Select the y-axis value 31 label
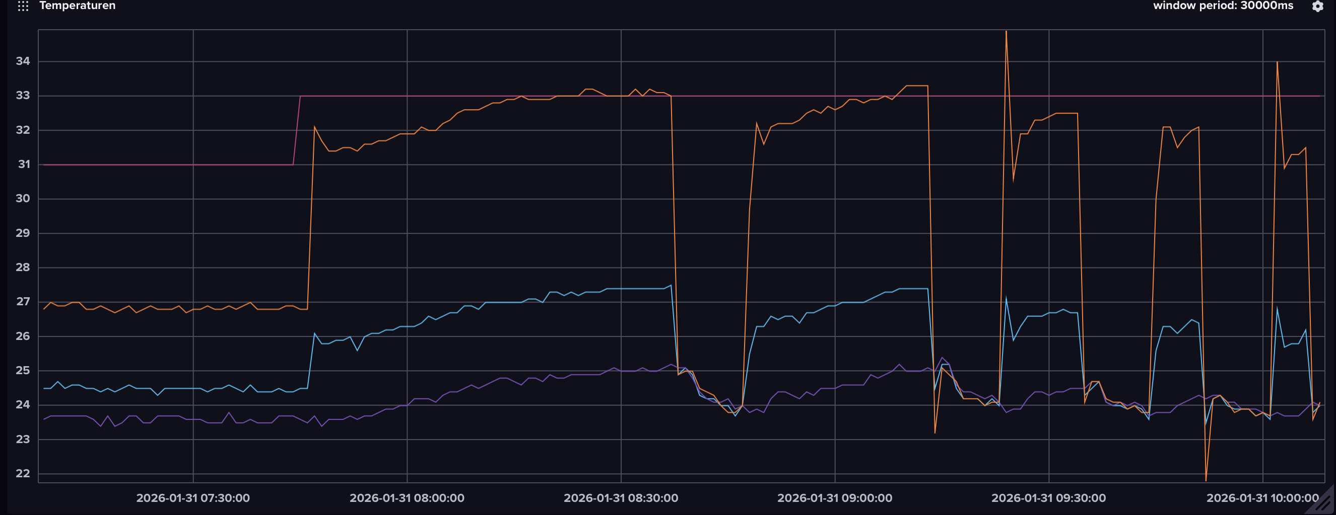The height and width of the screenshot is (515, 1336). (24, 164)
